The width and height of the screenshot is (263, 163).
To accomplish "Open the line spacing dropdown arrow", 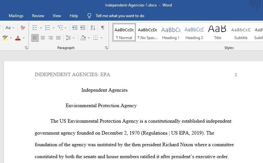I will pyautogui.click(x=74, y=38).
